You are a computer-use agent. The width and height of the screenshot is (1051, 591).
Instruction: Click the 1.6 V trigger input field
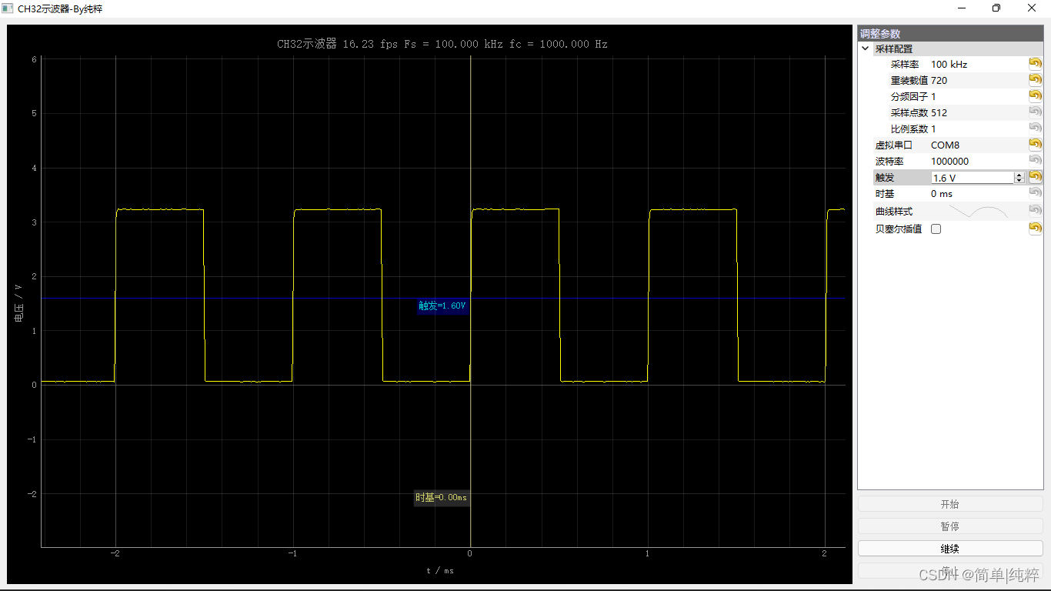point(973,178)
